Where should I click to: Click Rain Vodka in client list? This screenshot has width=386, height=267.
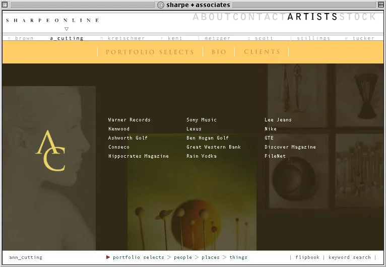(x=202, y=156)
